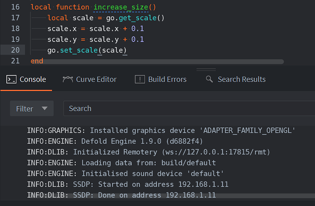Click the Build Errors exclamation icon
Screen dimensions: 315x206
140,79
